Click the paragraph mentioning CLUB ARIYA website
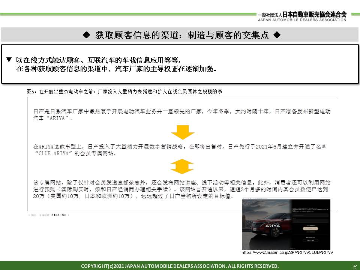The image size is (360, 270). coord(182,150)
